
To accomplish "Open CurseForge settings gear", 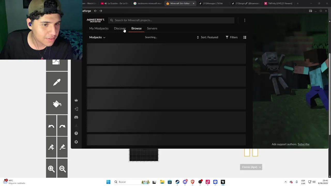I will (x=76, y=142).
